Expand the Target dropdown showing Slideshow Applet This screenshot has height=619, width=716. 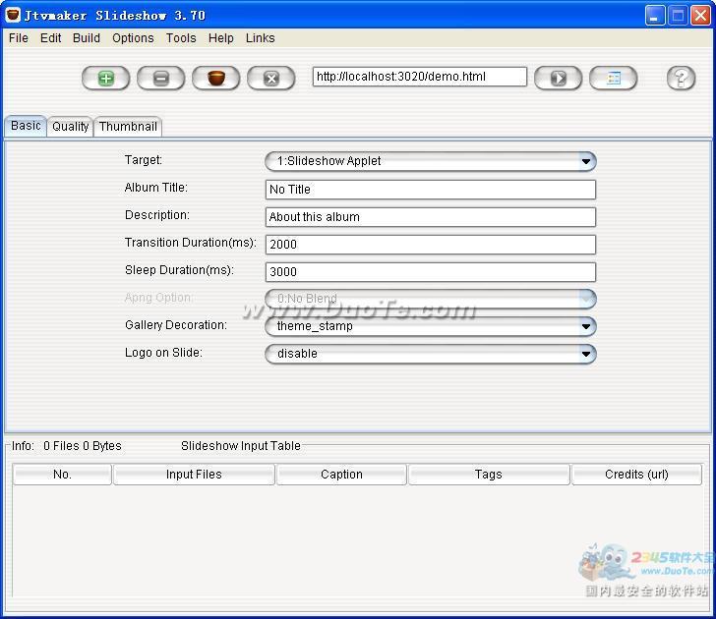point(431,161)
